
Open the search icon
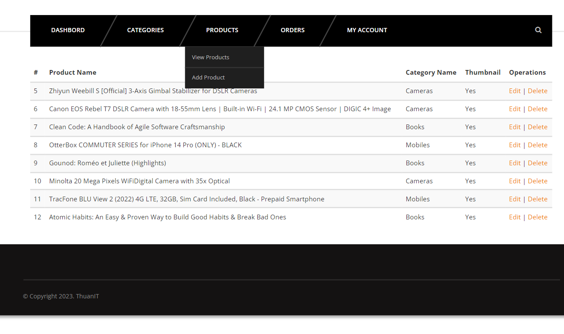tap(538, 30)
